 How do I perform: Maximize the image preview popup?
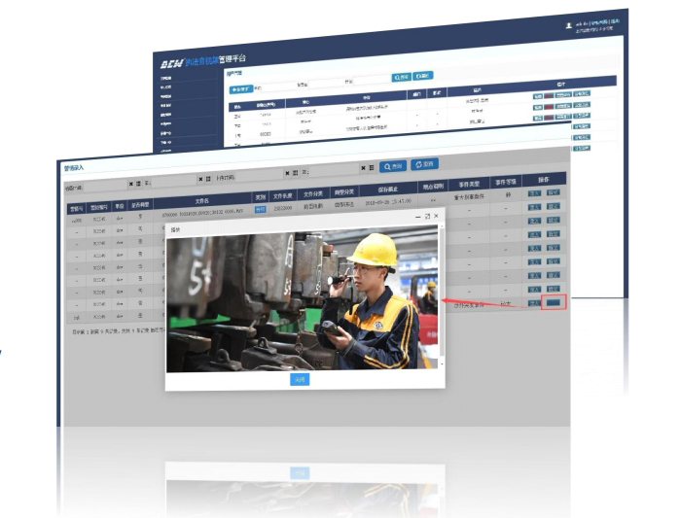click(426, 216)
